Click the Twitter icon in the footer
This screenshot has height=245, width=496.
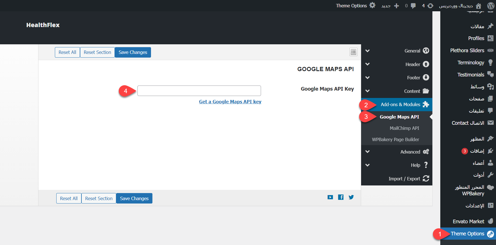point(351,197)
